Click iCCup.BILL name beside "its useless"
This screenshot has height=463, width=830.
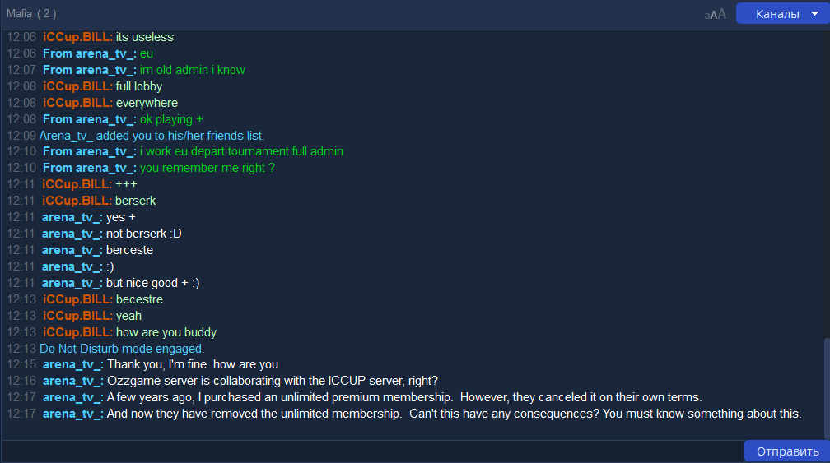(x=77, y=37)
